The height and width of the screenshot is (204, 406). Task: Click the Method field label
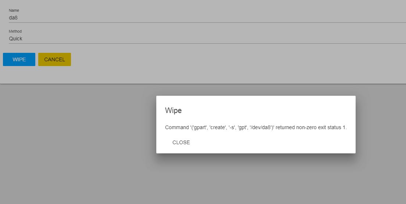coord(15,31)
